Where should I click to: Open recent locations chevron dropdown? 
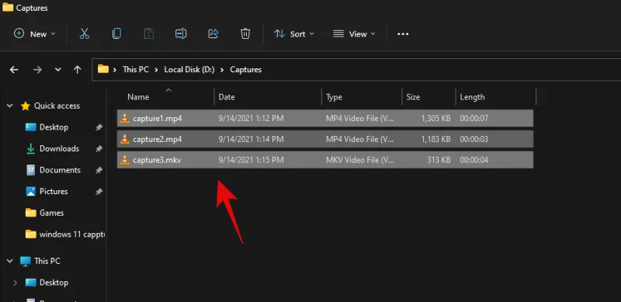(x=57, y=70)
